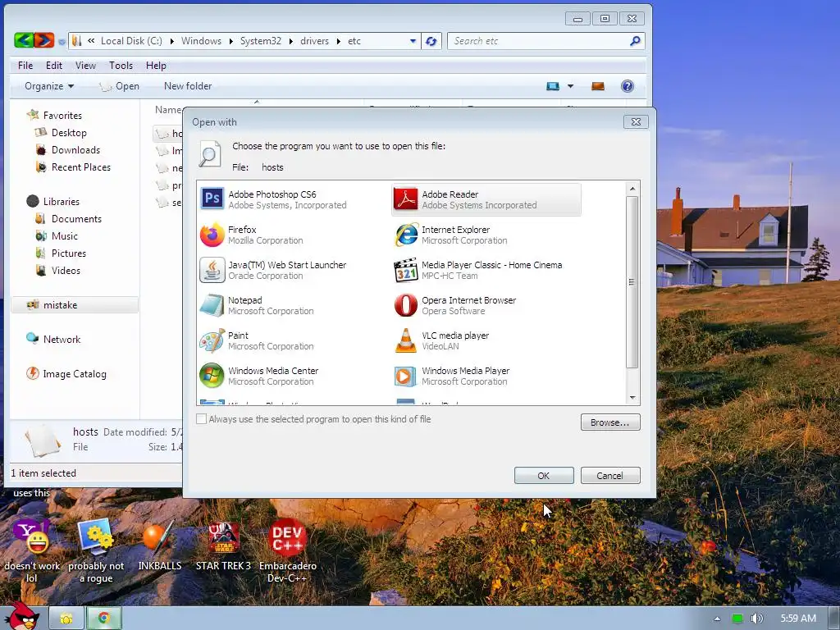Click the taskbar clock showing 5:59 AM

[798, 619]
